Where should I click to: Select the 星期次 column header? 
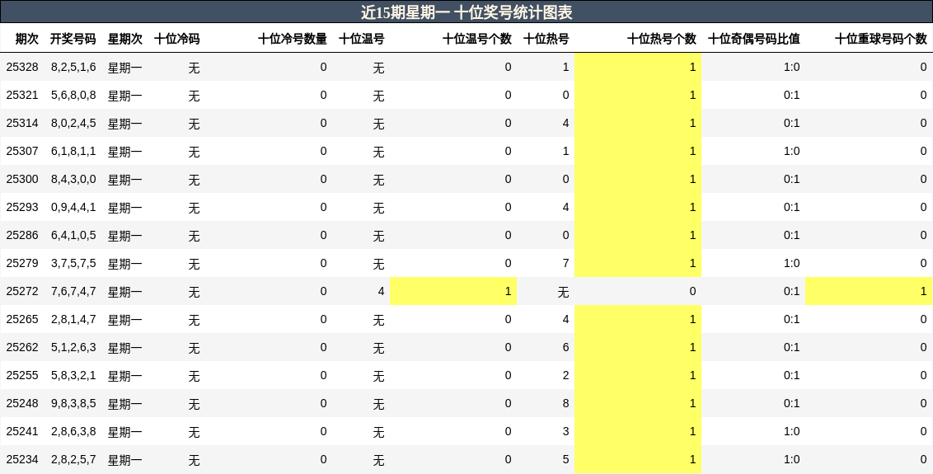tap(125, 39)
